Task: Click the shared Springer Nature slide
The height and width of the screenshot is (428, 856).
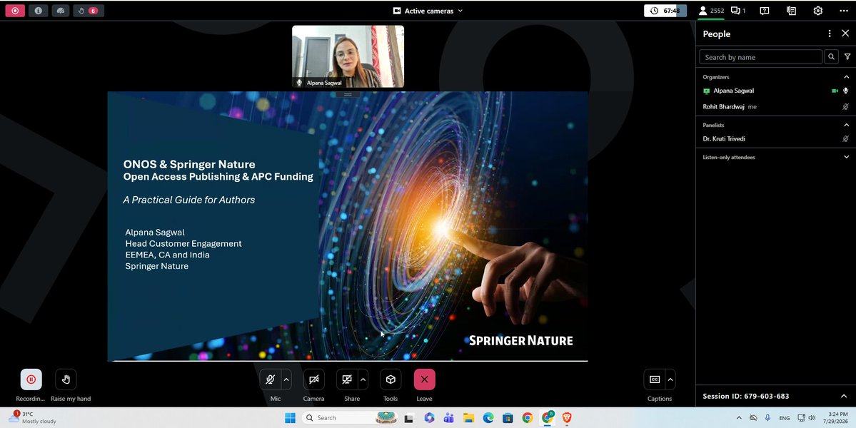Action: 347,225
